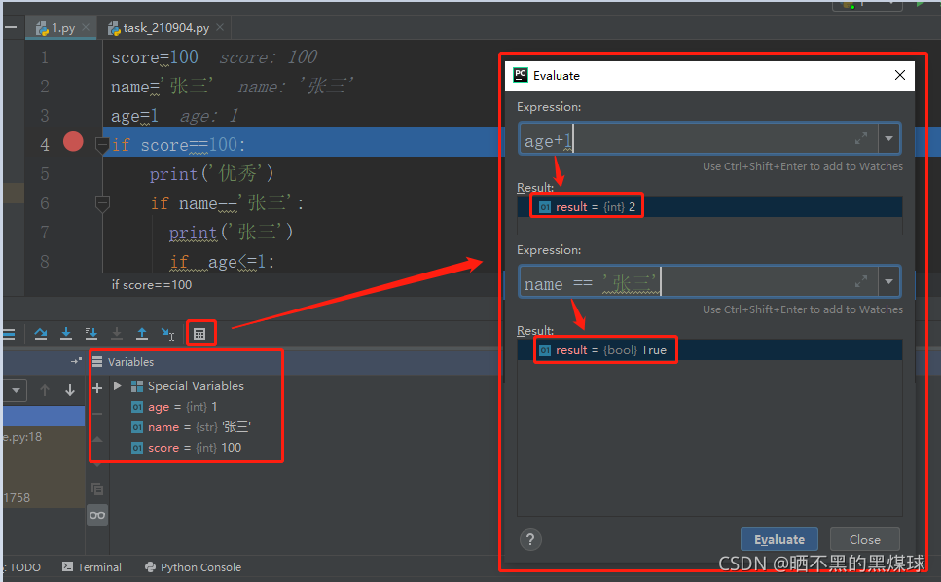
Task: Click the if score==100 breadcrumb
Action: [151, 285]
